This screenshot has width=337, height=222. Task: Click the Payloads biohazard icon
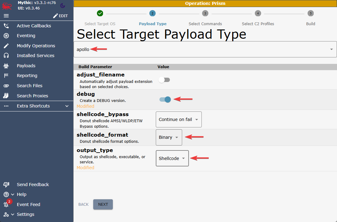(x=6, y=66)
